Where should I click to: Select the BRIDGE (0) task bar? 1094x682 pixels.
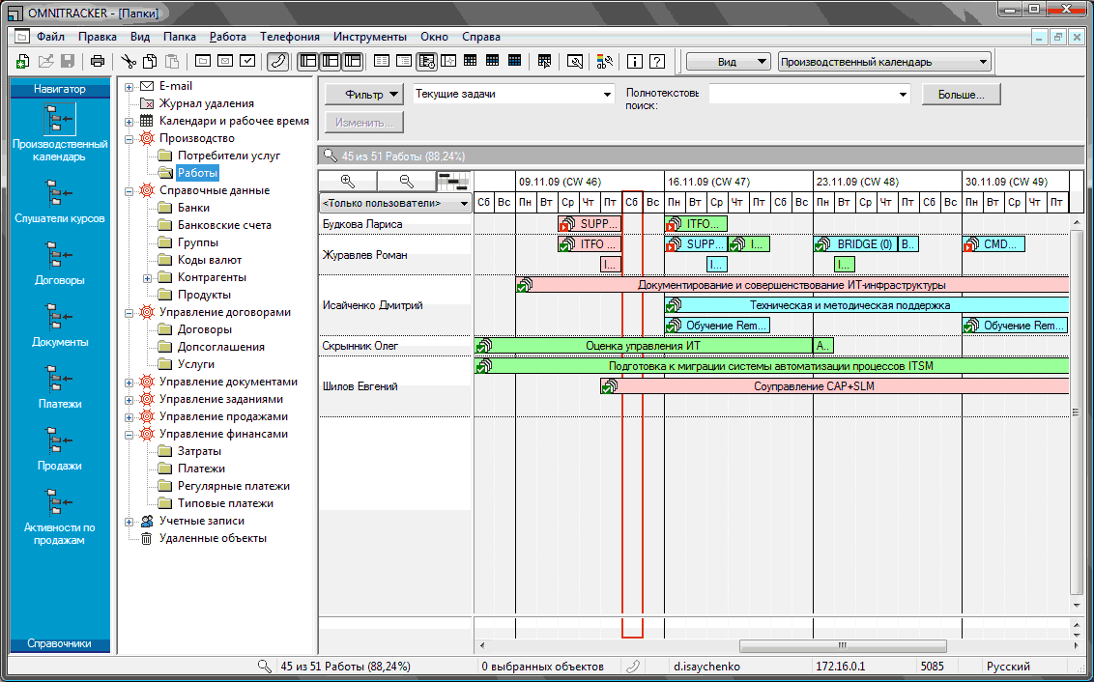tap(854, 244)
